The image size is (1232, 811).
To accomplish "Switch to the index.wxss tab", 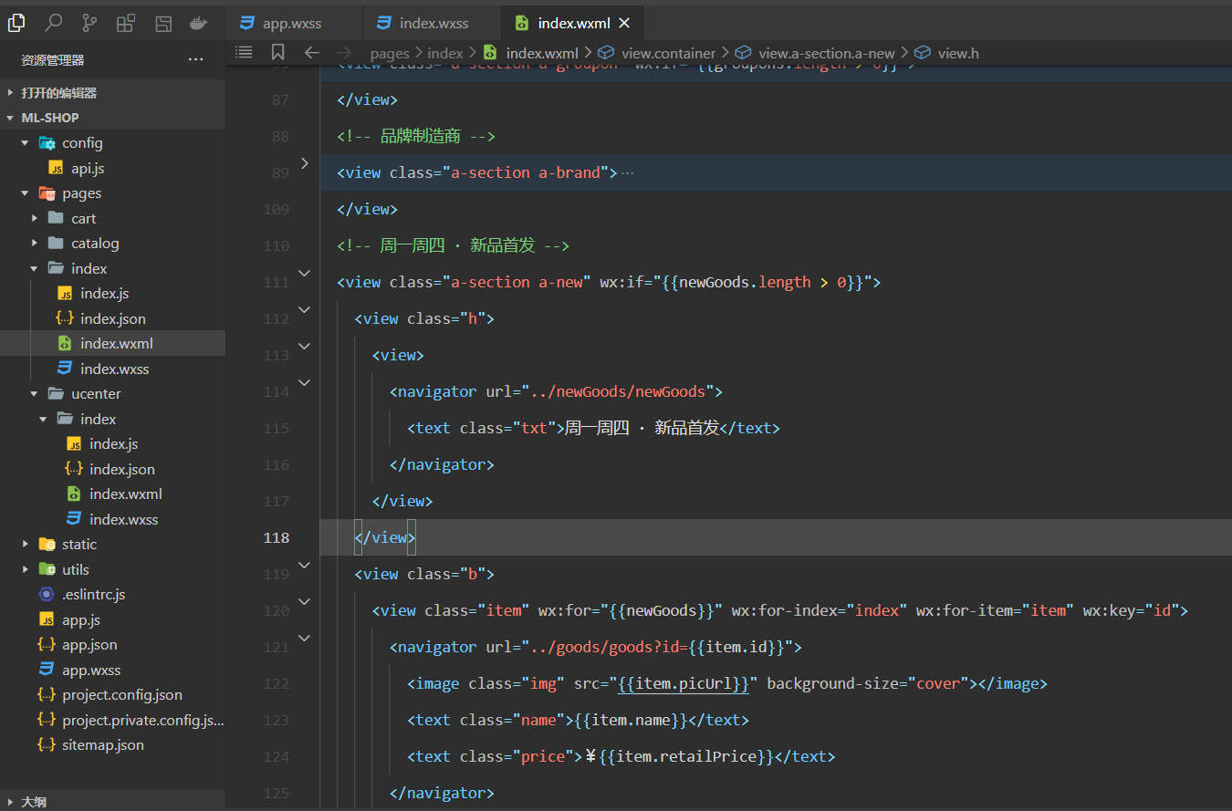I will (x=433, y=23).
